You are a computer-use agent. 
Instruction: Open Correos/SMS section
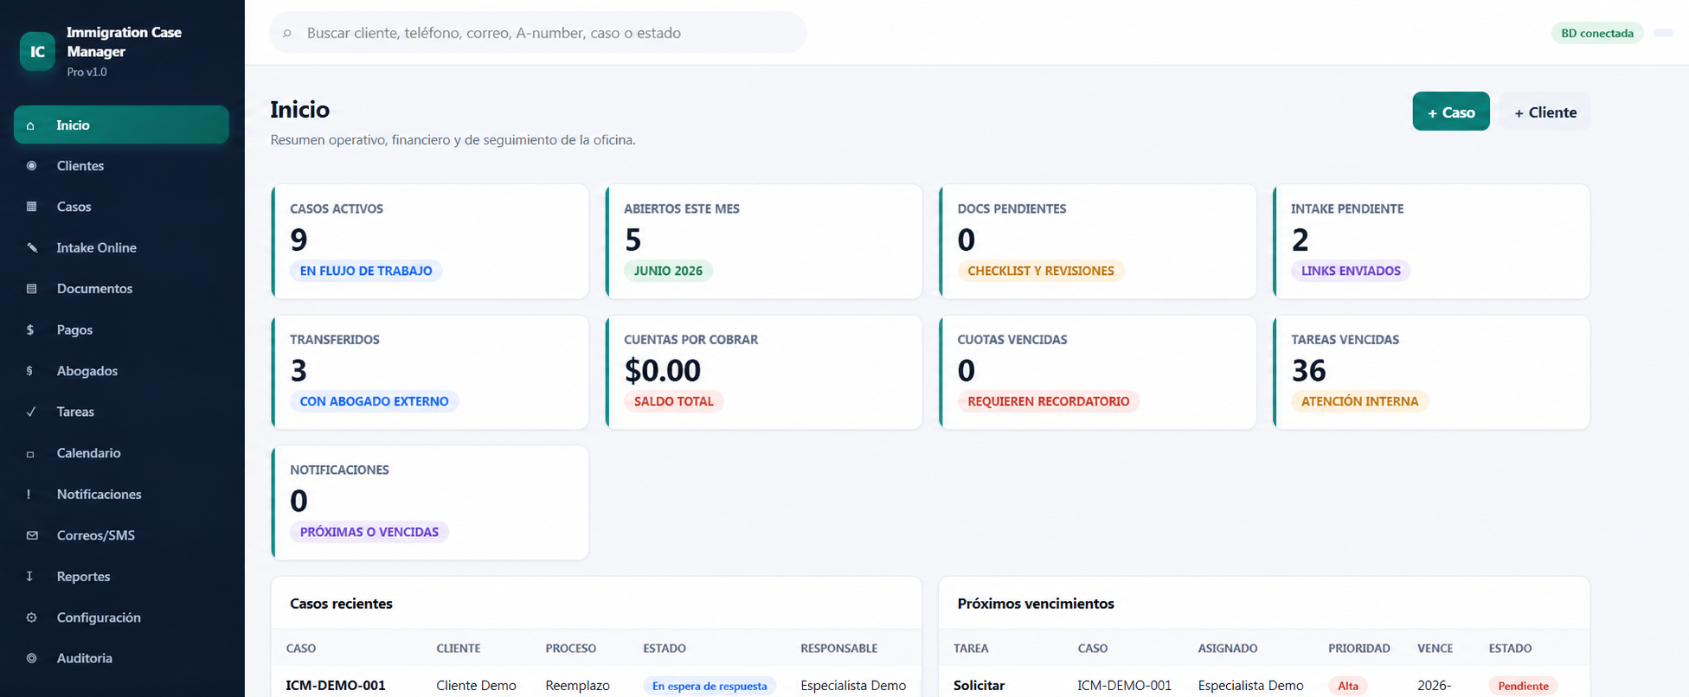121,535
